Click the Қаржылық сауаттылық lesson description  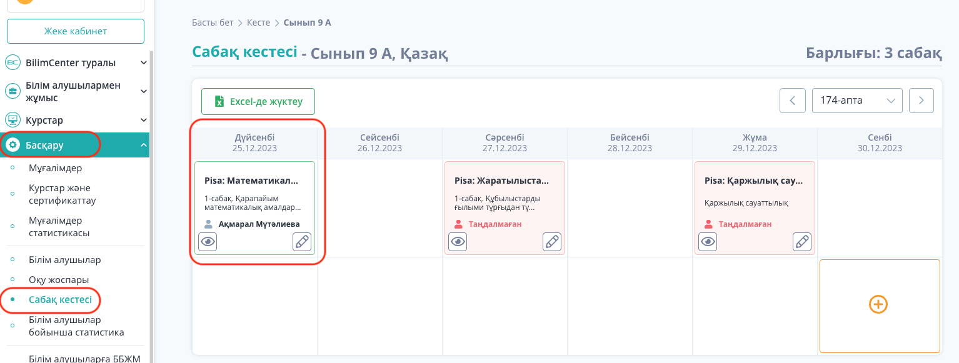tap(746, 202)
